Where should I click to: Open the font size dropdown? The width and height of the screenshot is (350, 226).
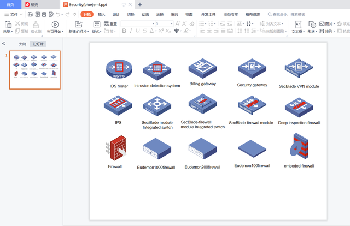171,23
